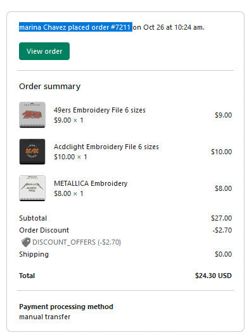Click the Subtotal $27.00 amount
The width and height of the screenshot is (247, 335).
[x=221, y=218]
